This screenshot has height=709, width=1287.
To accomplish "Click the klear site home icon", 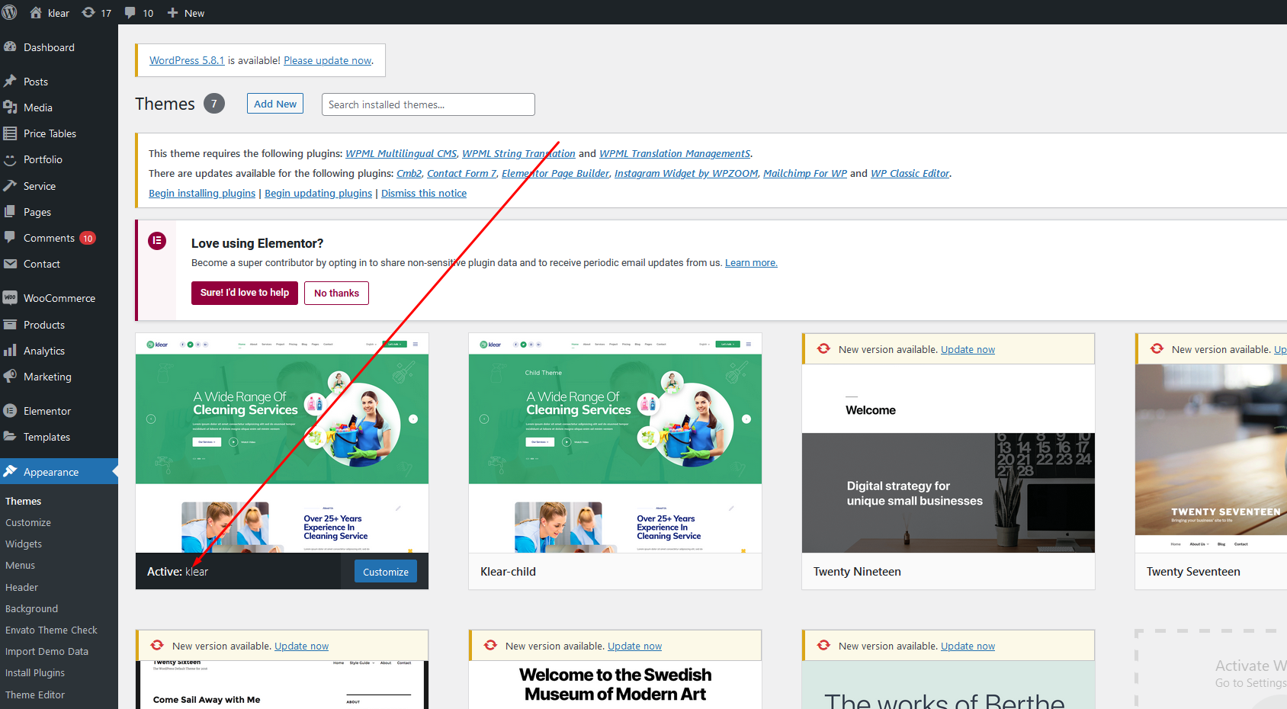I will (36, 13).
